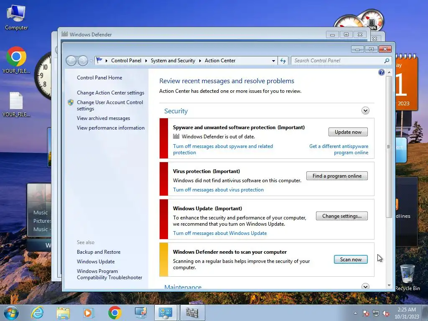The height and width of the screenshot is (321, 428).
Task: Open the blue Help question mark icon
Action: [381, 72]
